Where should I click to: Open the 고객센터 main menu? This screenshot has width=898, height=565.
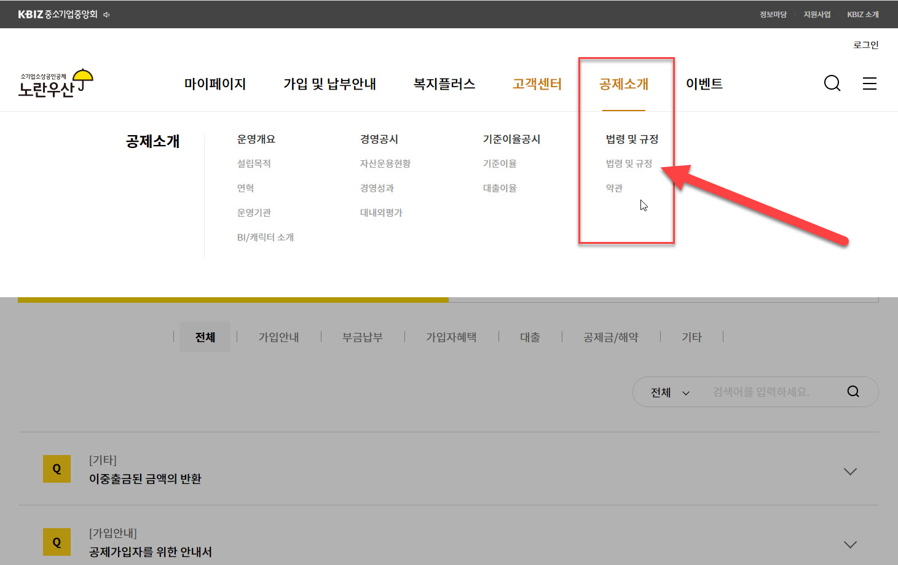[537, 84]
